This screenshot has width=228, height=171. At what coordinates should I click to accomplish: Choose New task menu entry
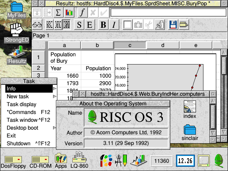29,97
